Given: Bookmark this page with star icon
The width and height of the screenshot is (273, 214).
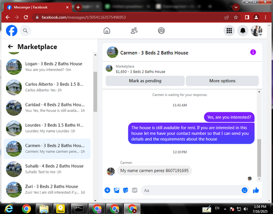Looking at the screenshot, I should [236, 17].
